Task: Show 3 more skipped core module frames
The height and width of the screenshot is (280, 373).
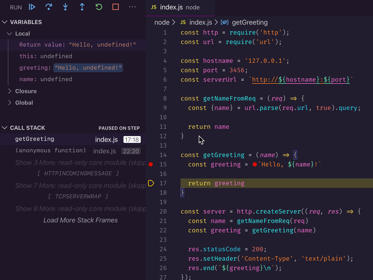Action: 80,163
